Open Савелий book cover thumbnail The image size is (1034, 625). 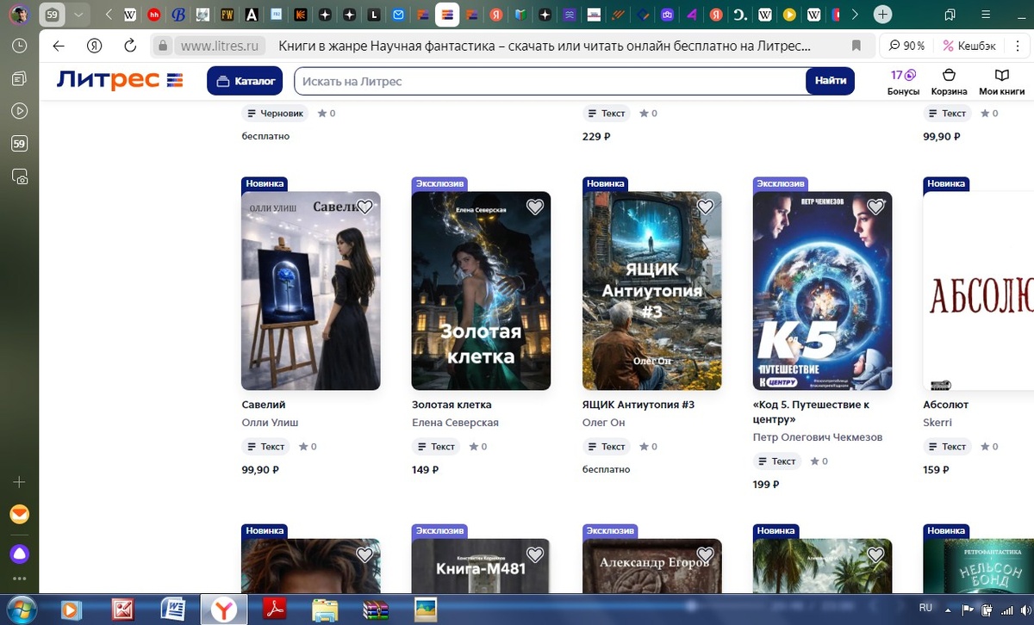click(x=311, y=291)
